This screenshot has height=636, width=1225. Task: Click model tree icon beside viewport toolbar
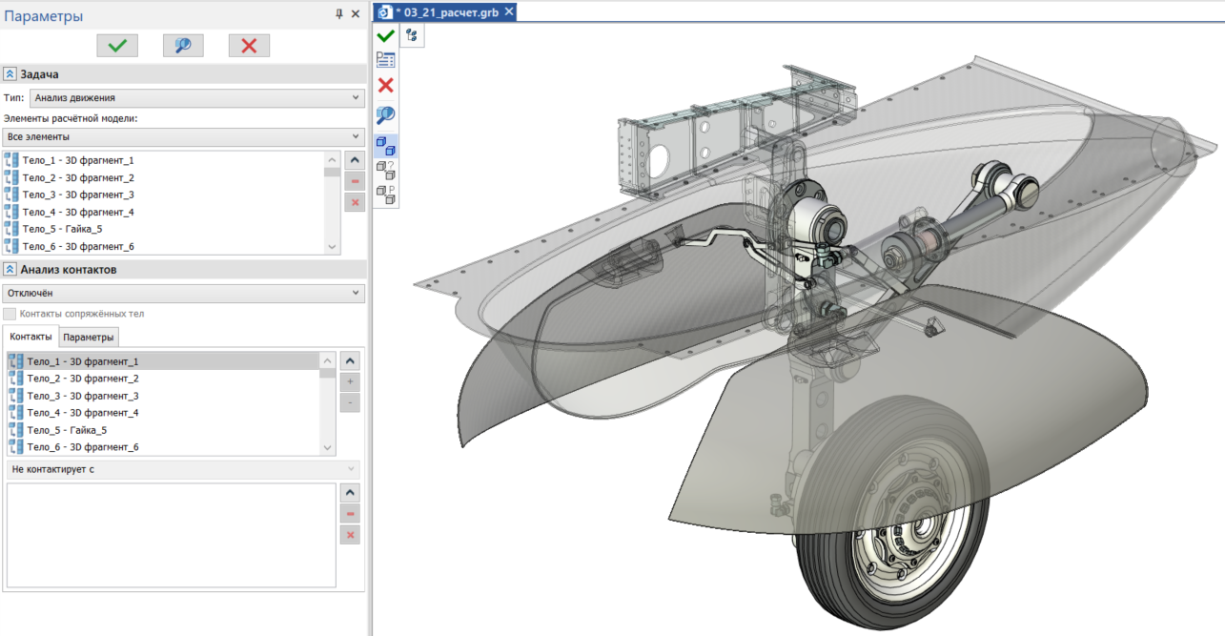(x=412, y=35)
